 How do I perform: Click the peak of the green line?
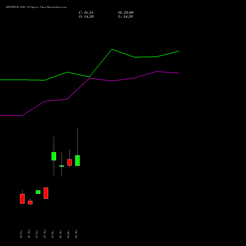(x=112, y=49)
